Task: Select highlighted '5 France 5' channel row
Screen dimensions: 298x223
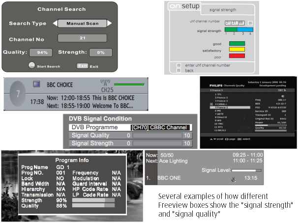Action: coord(230,108)
